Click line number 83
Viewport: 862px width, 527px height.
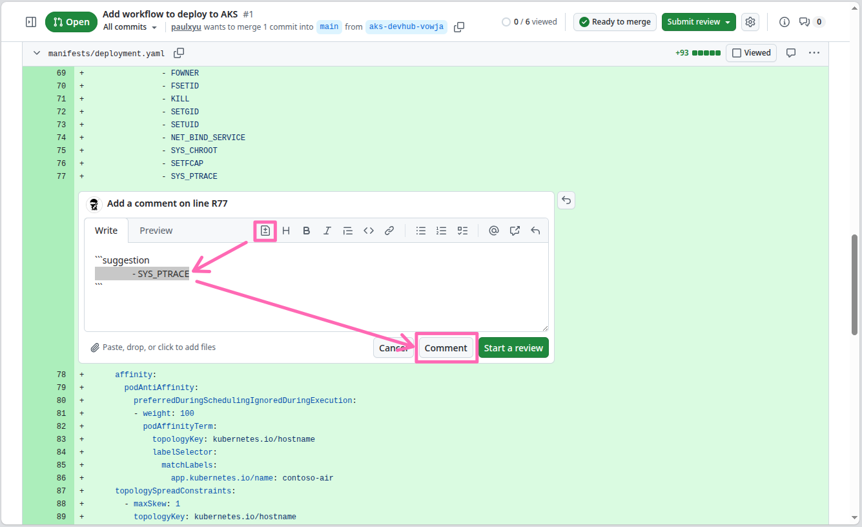click(x=61, y=439)
